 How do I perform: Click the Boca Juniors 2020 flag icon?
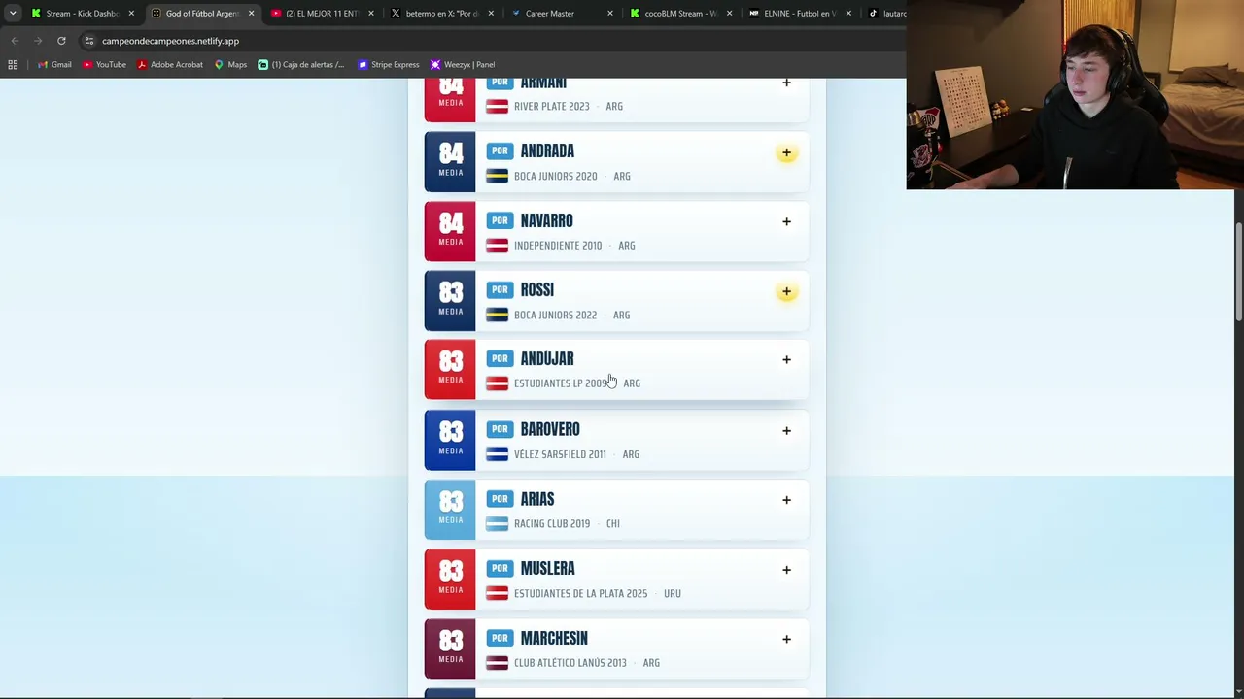pos(497,176)
